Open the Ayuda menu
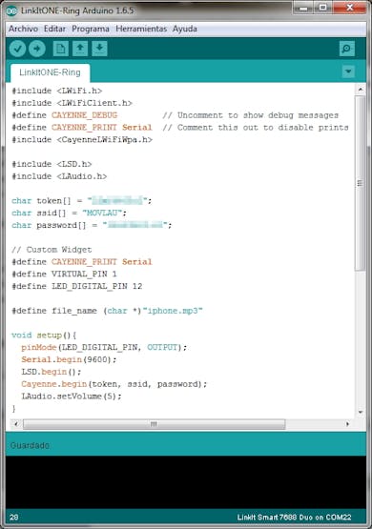The image size is (372, 529). (185, 29)
